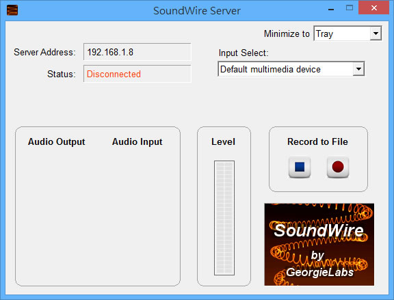
Task: Start recording with the red circle button
Action: click(338, 167)
